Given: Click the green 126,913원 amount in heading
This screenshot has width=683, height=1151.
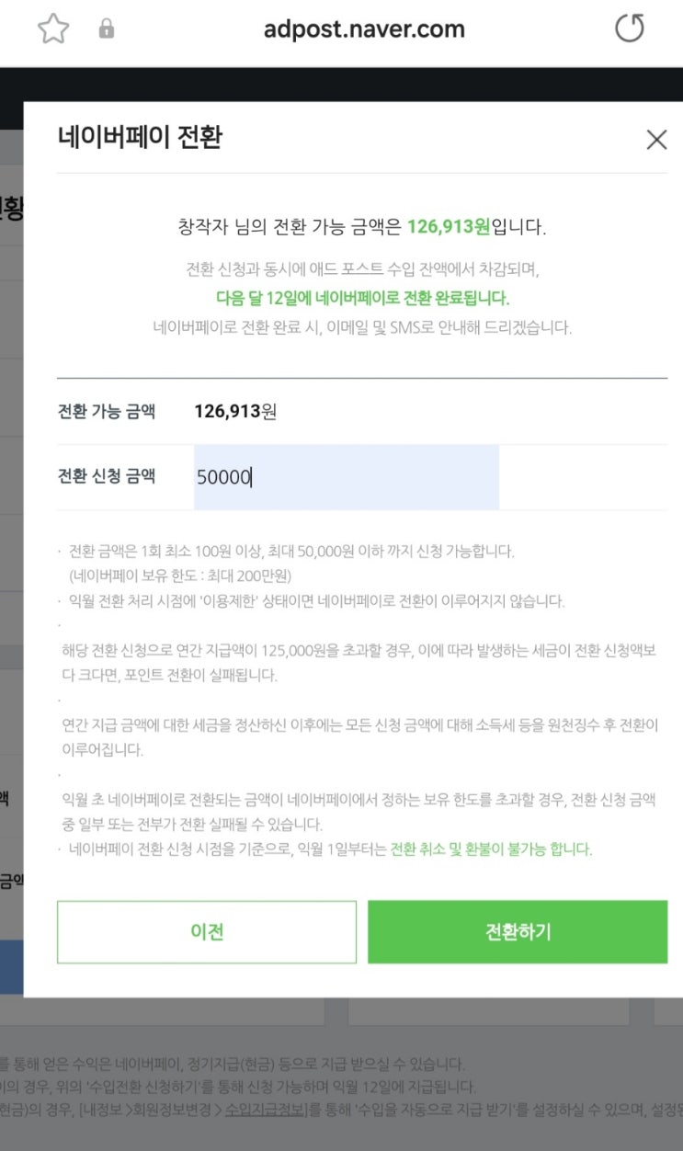Looking at the screenshot, I should (449, 227).
